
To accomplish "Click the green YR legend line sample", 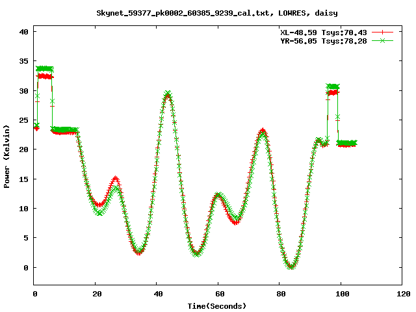I will click(x=382, y=40).
